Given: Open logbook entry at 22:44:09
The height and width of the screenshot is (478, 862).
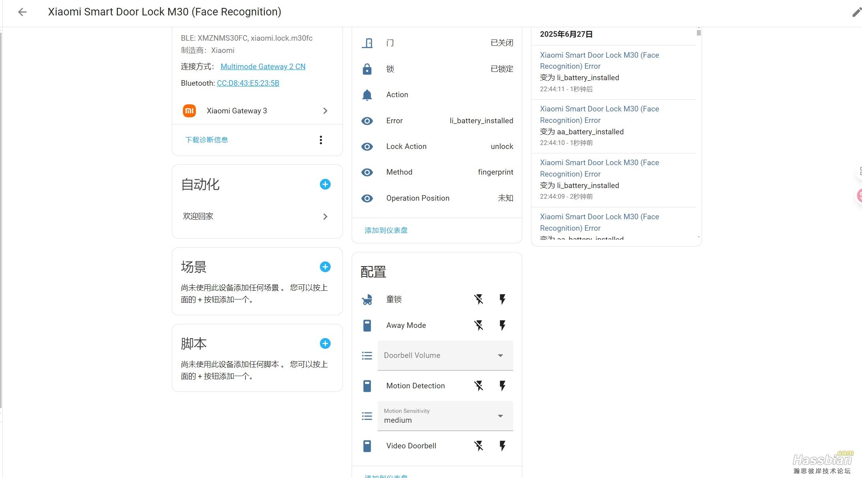Looking at the screenshot, I should click(x=614, y=180).
